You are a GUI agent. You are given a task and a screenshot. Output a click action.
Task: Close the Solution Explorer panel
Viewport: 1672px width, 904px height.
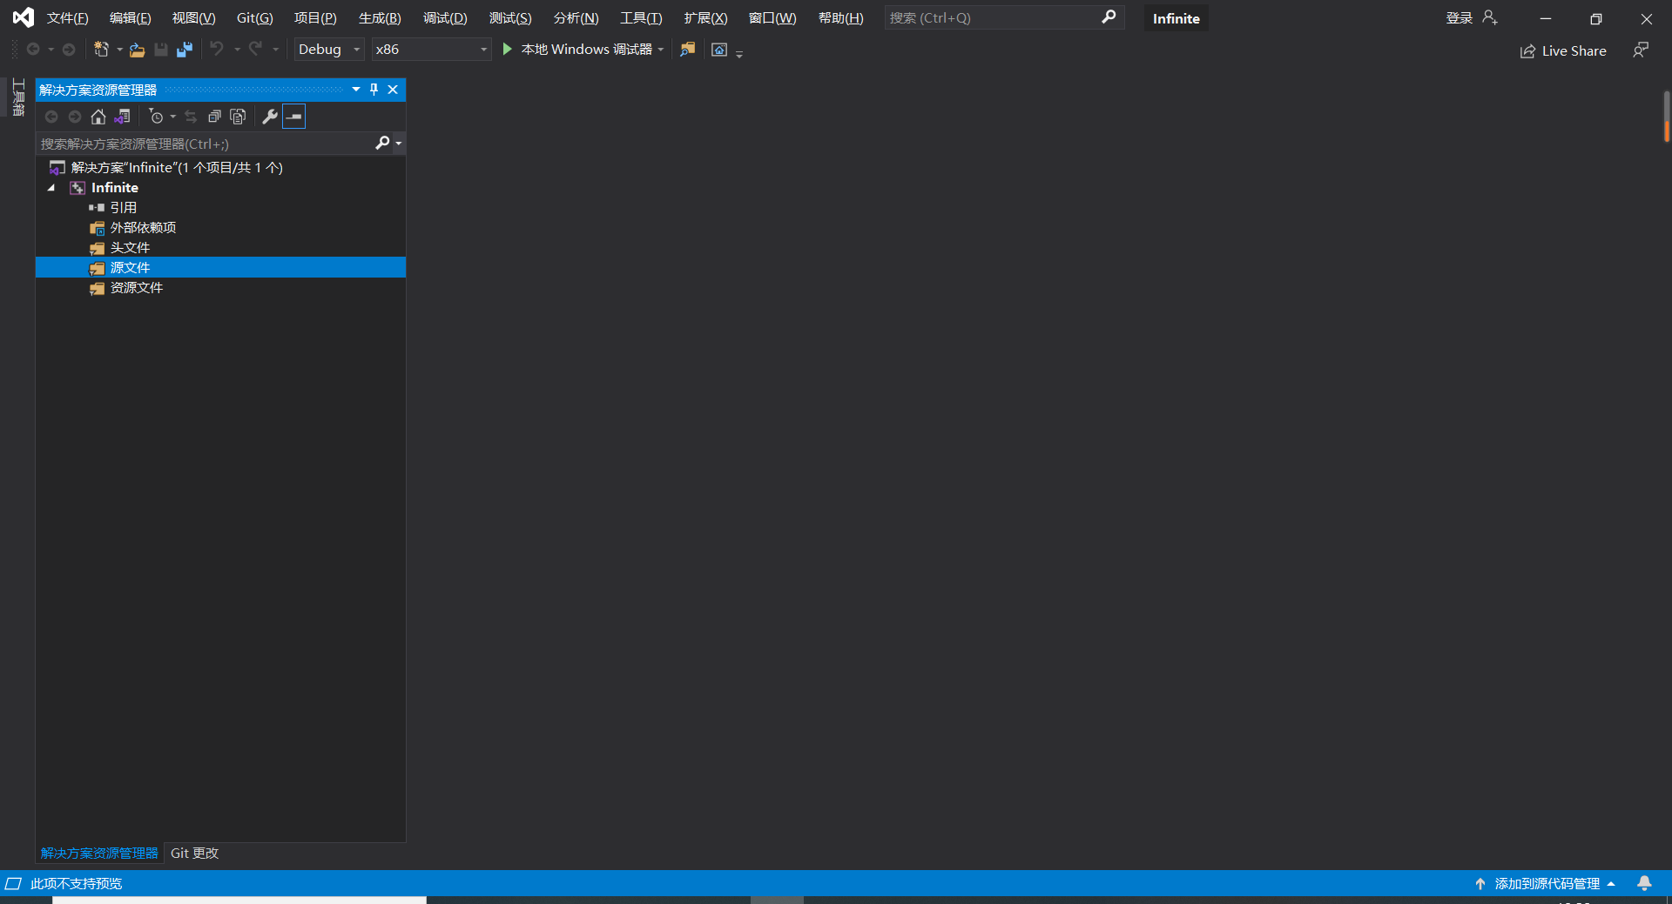[x=393, y=90]
